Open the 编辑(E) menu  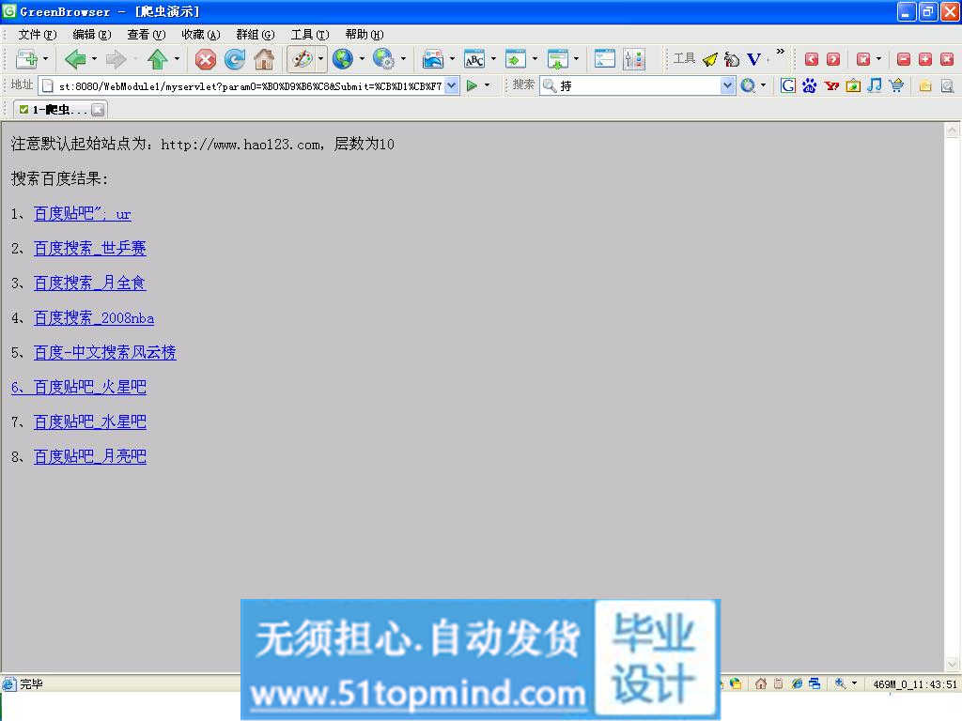point(91,35)
